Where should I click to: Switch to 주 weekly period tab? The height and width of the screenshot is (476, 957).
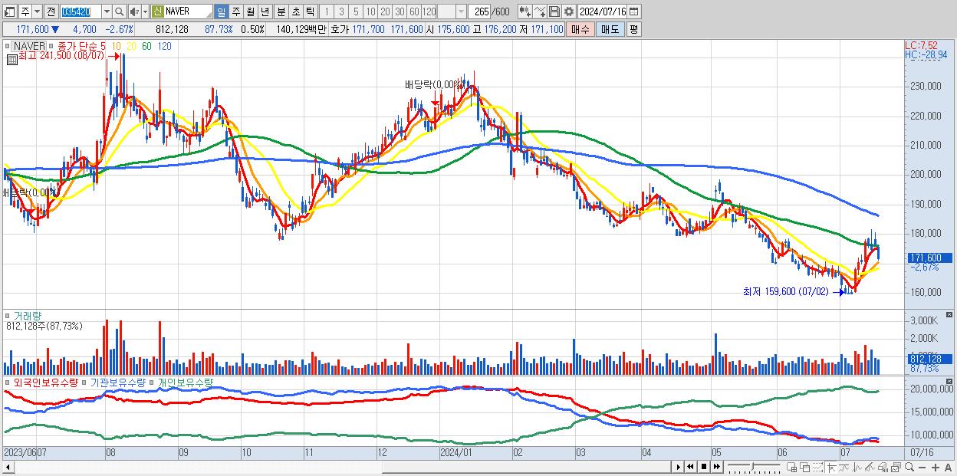235,12
